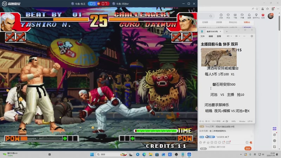
Task: Open Notepad settings gear icon
Action: click(x=252, y=36)
